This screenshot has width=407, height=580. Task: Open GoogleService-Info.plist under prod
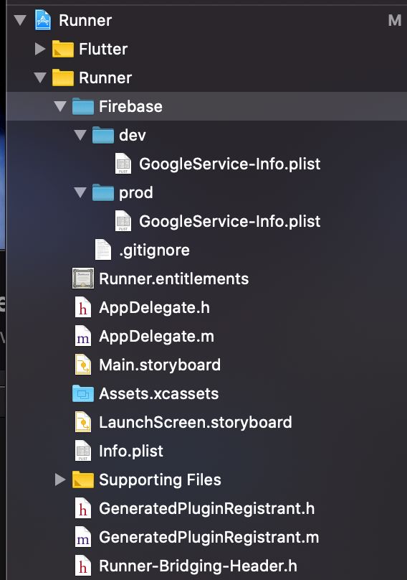click(230, 222)
